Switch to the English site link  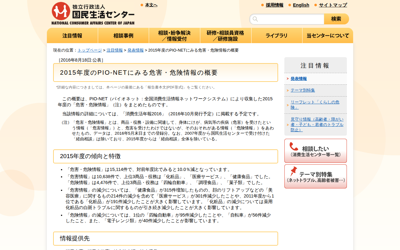301,5
